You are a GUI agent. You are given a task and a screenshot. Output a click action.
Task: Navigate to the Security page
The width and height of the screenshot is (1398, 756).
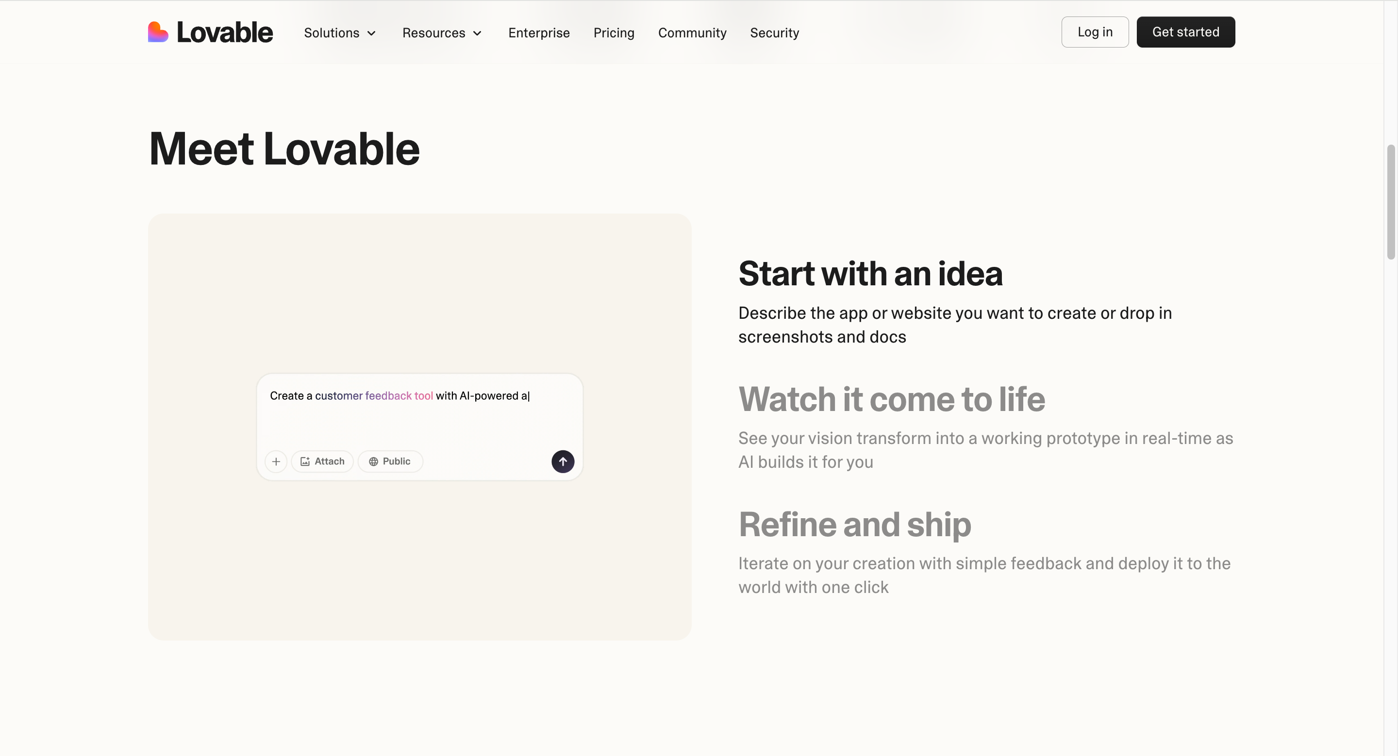click(774, 33)
